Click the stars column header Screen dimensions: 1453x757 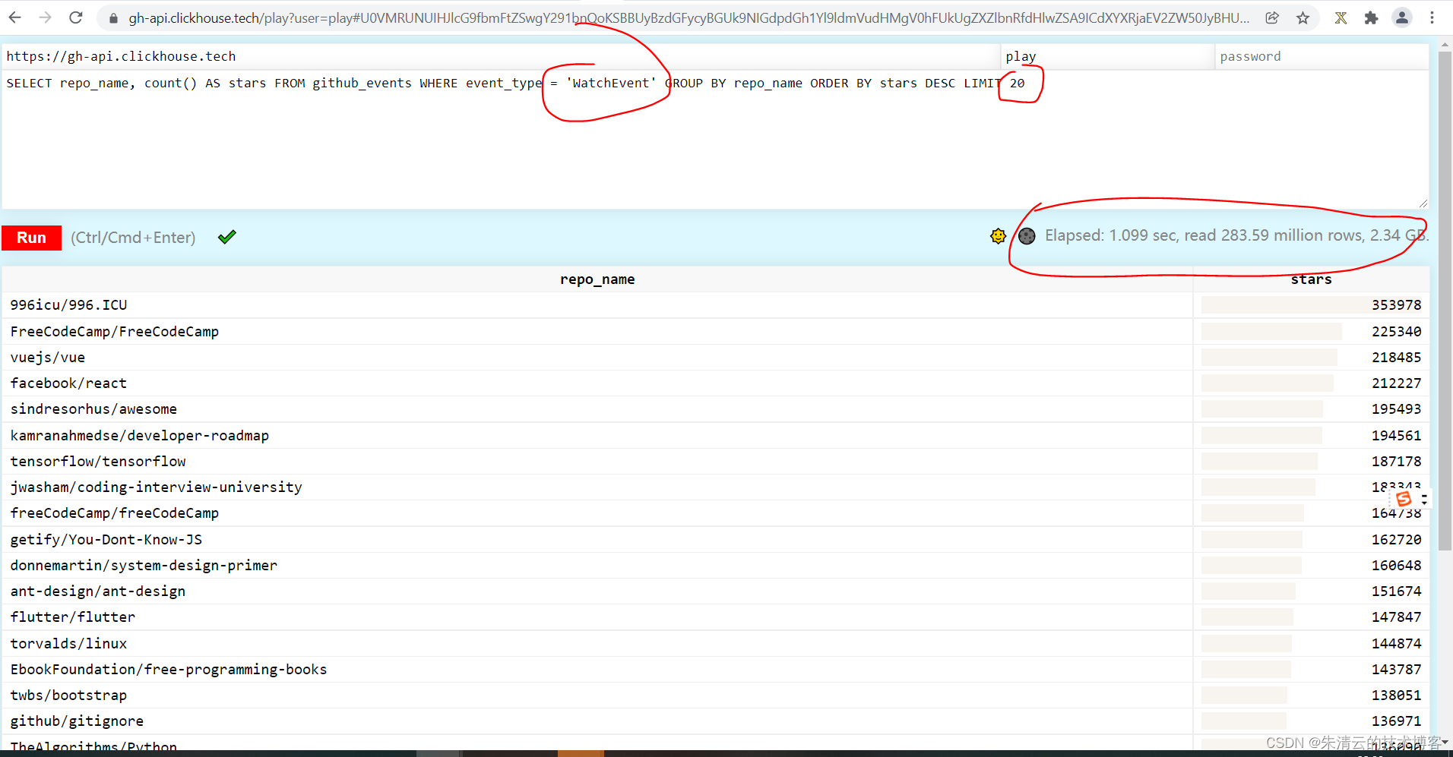coord(1311,279)
